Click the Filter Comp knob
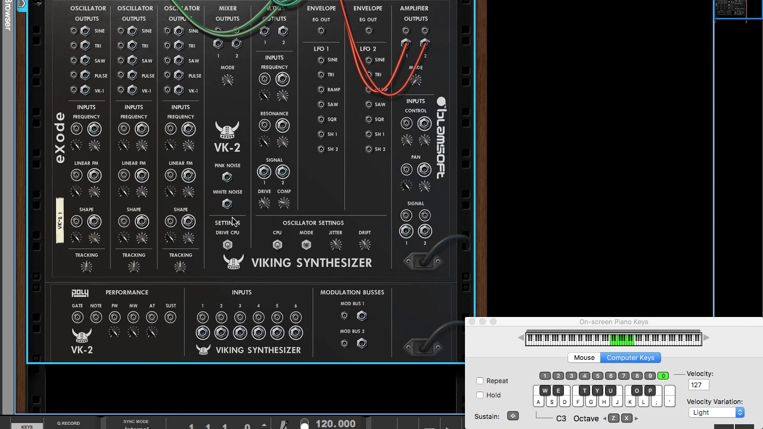The image size is (763, 429). coord(284,203)
